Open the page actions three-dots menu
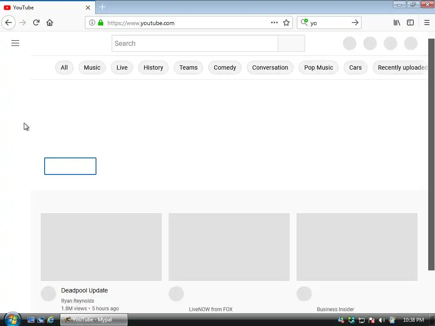The image size is (435, 326). click(x=274, y=23)
